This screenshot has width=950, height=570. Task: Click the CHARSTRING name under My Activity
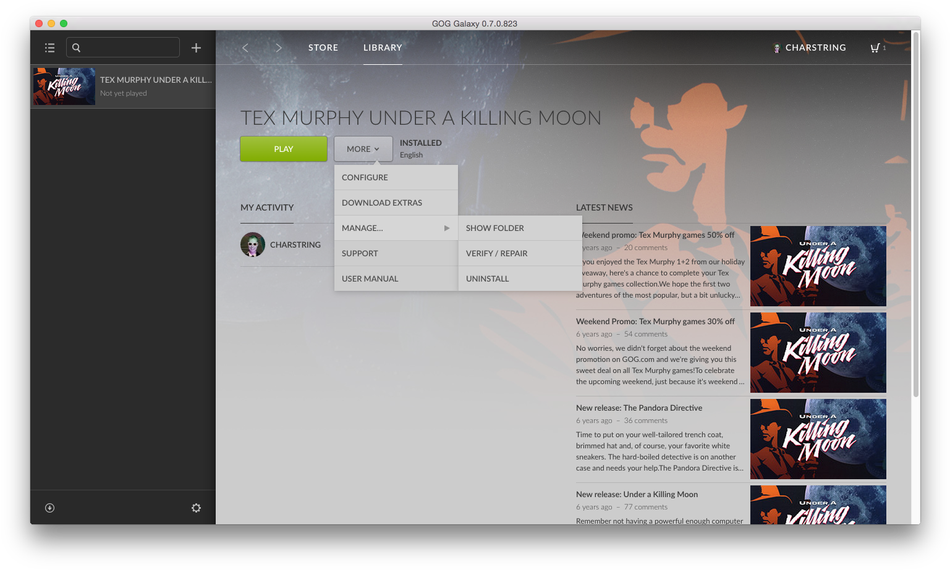[295, 245]
